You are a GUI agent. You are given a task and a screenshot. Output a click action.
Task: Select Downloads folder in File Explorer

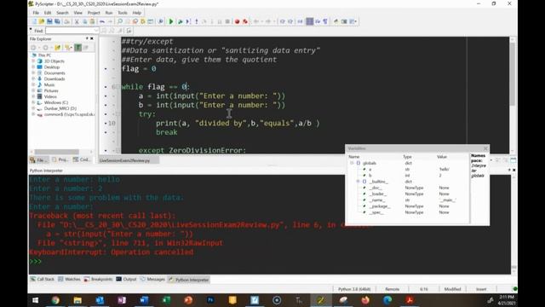(x=54, y=78)
